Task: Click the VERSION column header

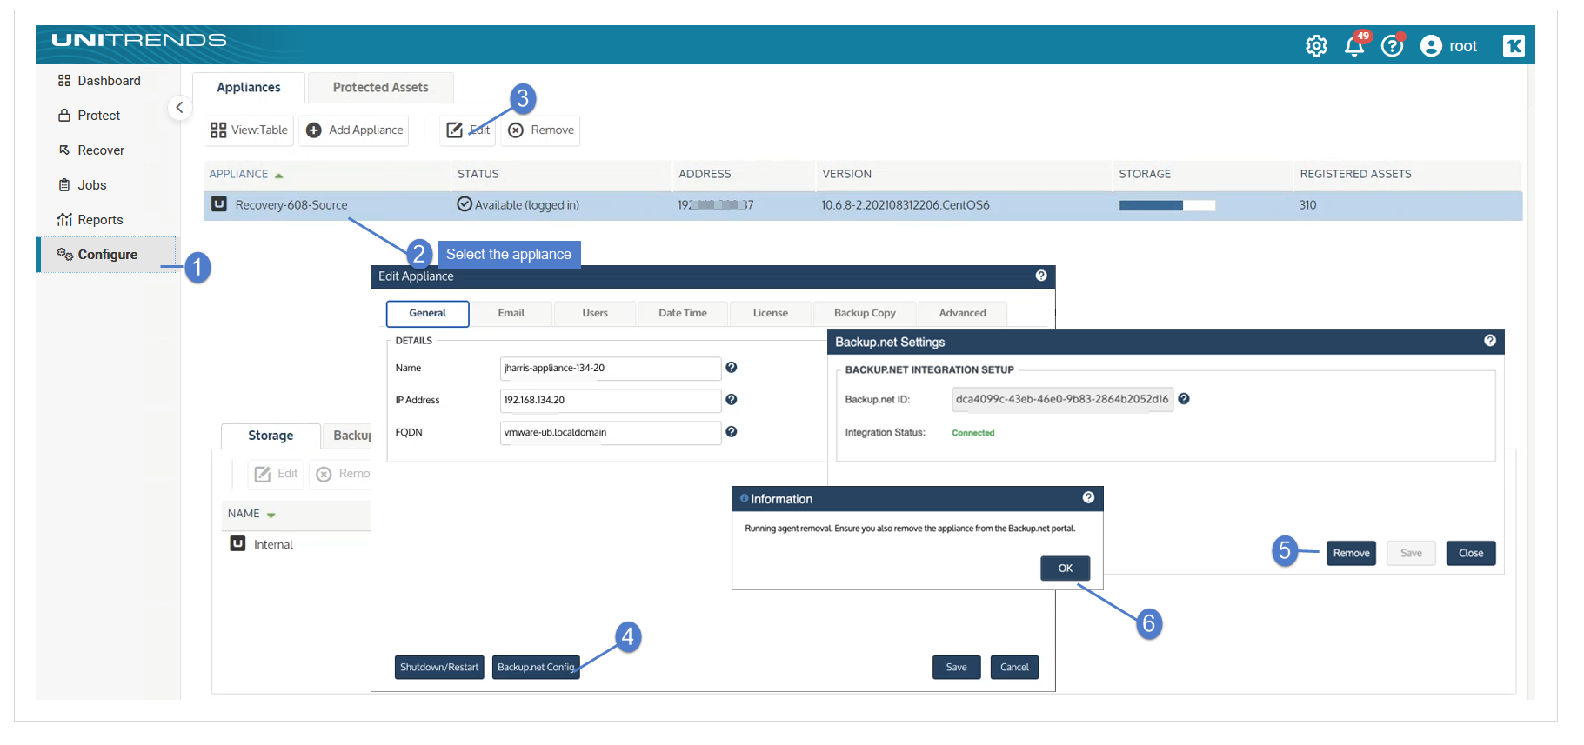Action: (x=847, y=174)
